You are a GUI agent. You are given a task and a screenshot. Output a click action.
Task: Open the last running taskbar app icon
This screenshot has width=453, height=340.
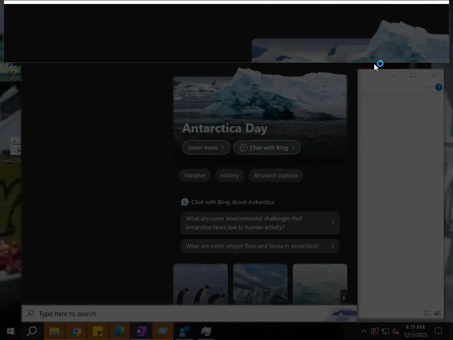(x=206, y=331)
